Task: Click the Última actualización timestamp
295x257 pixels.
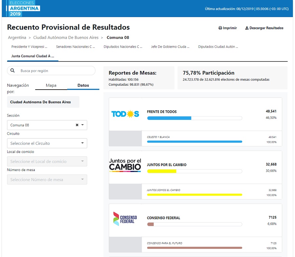Action: click(x=246, y=9)
